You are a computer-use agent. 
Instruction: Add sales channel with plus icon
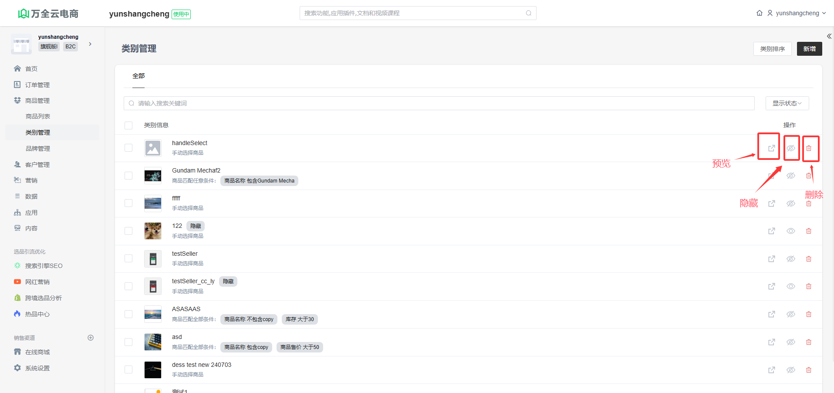coord(91,338)
